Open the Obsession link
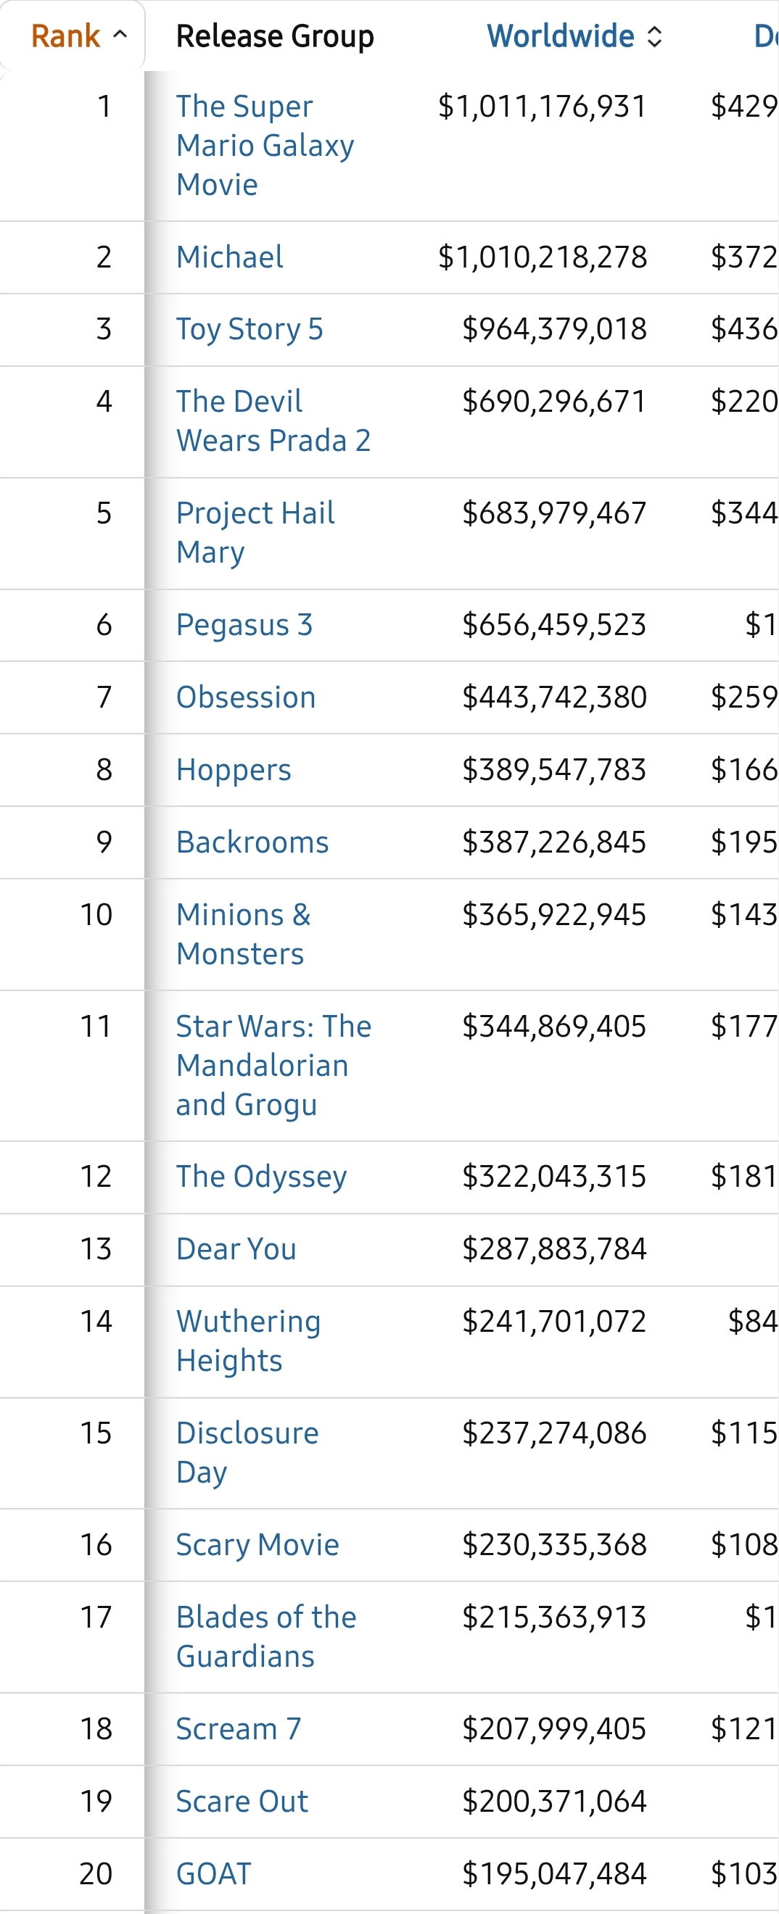Image resolution: width=779 pixels, height=1914 pixels. click(246, 697)
